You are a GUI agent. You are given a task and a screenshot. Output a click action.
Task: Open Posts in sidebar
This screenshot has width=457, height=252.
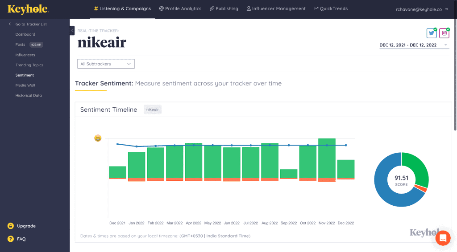coord(20,45)
